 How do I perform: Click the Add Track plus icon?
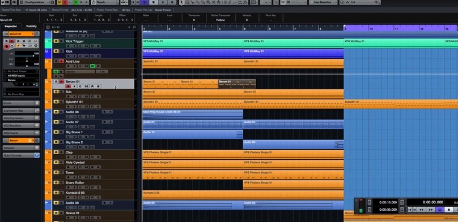[x=129, y=27]
